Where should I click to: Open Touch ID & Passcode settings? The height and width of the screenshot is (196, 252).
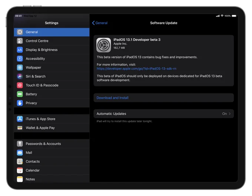pyautogui.click(x=52, y=85)
